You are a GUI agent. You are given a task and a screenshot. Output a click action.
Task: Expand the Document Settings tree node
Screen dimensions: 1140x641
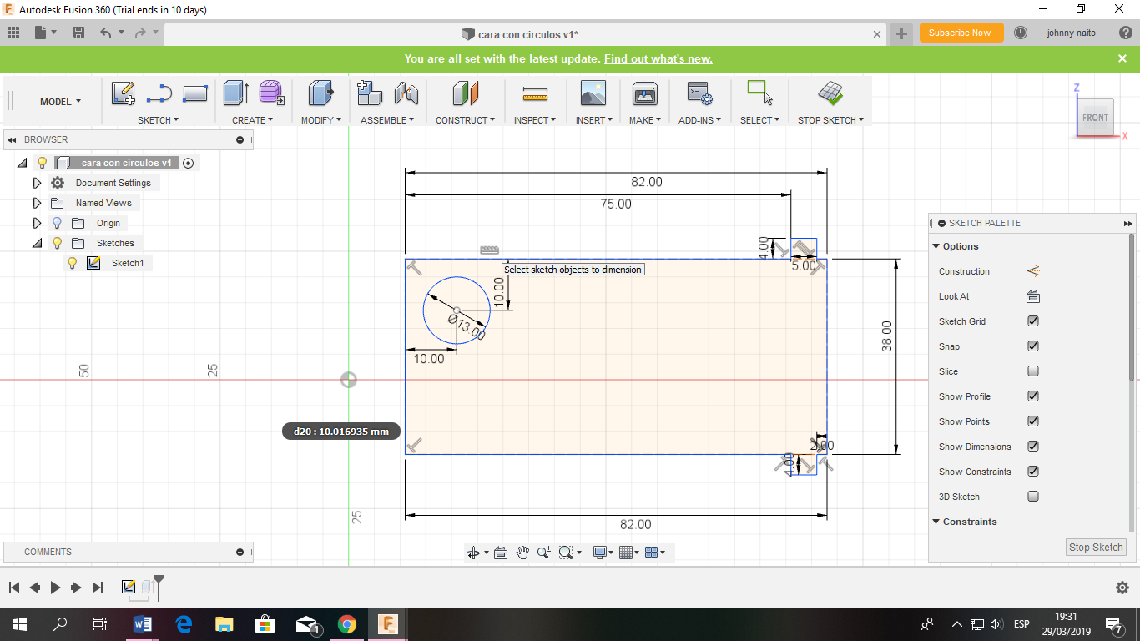pos(37,183)
